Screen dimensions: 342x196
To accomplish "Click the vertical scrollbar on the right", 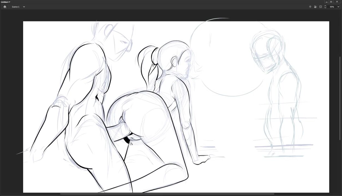I will [340, 82].
